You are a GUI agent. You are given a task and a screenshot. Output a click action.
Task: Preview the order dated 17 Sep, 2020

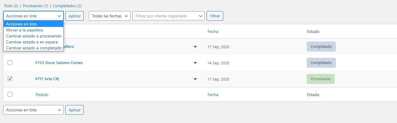[195, 47]
